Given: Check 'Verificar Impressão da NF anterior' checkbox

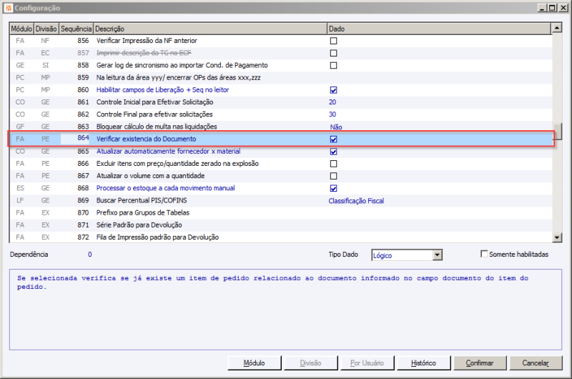Looking at the screenshot, I should (333, 41).
